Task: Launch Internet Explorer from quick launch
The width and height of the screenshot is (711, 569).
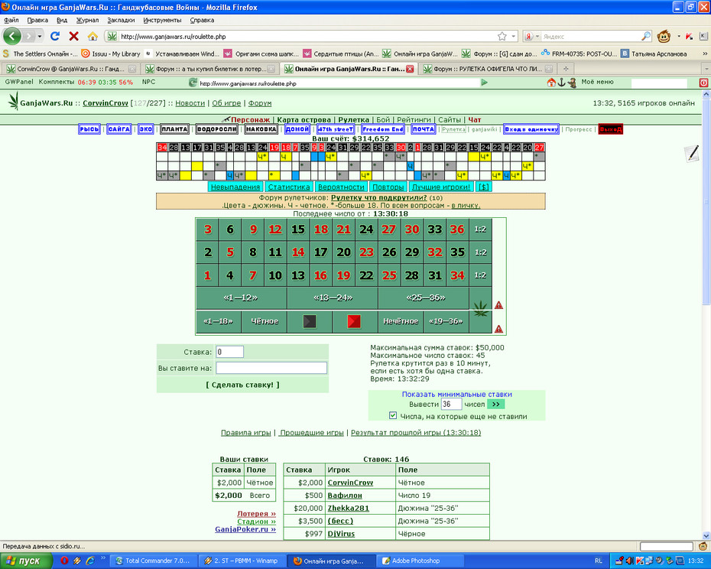Action: 89,561
